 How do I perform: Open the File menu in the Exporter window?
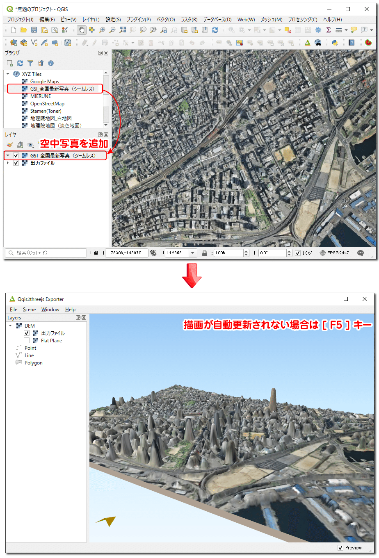(x=14, y=310)
